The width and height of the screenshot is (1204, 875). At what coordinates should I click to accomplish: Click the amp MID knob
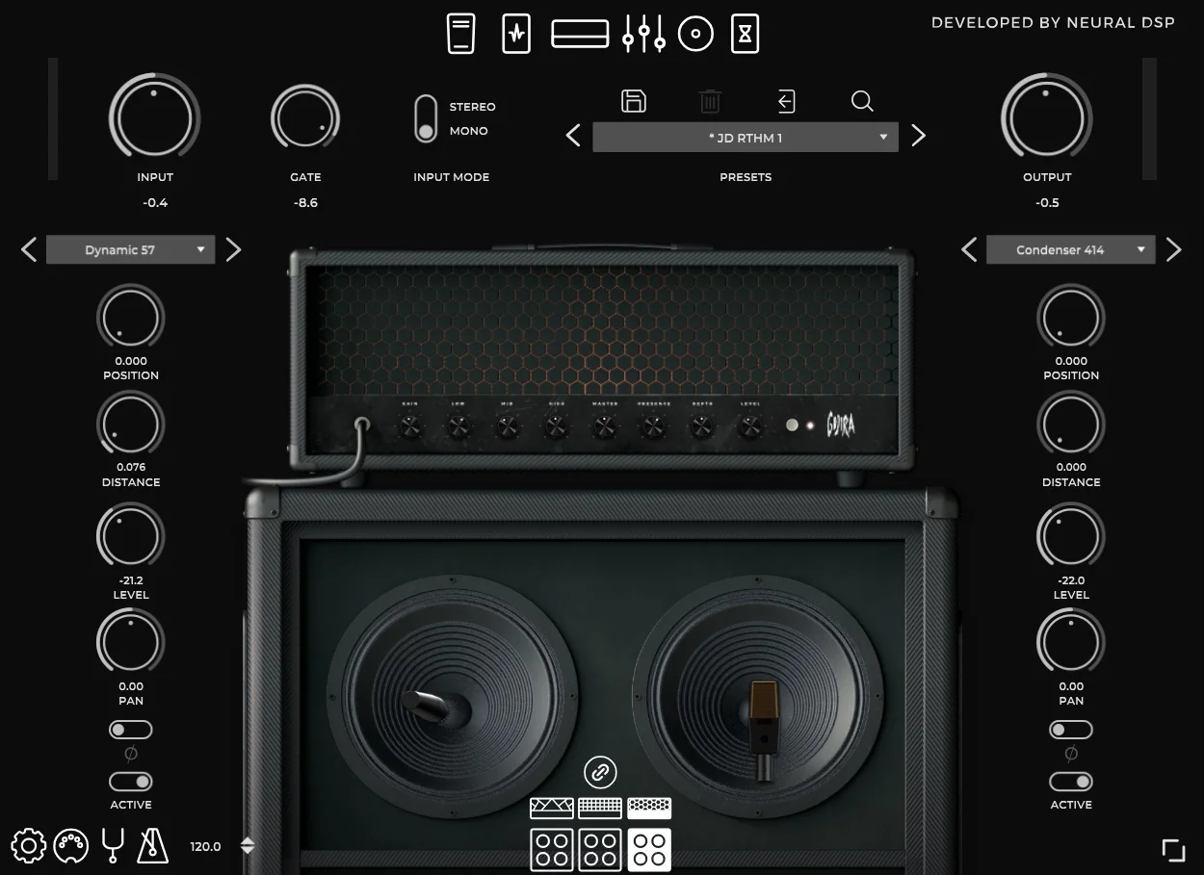pos(507,425)
